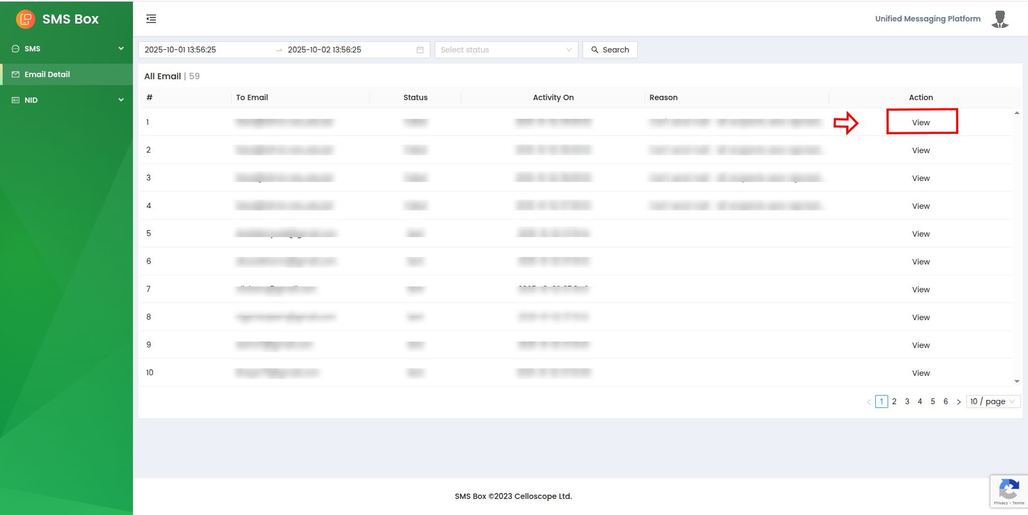Open the Select status dropdown
1028x515 pixels.
[506, 50]
